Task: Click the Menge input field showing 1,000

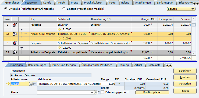Action: [x=108, y=84]
